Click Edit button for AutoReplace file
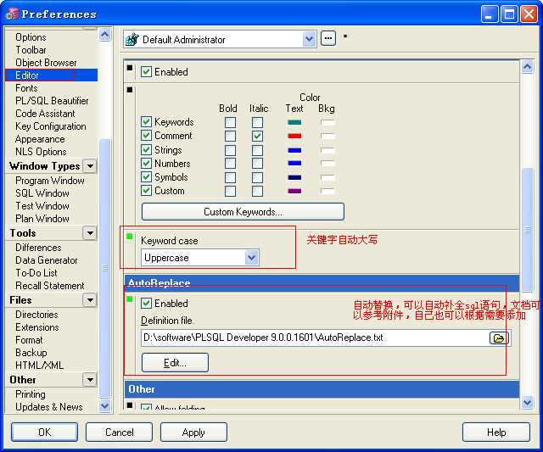The height and width of the screenshot is (452, 543). click(175, 363)
